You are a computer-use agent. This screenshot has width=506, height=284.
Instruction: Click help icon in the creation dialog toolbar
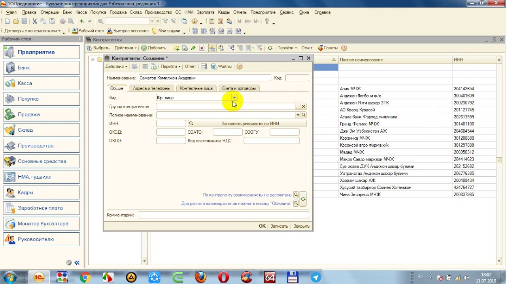pos(240,67)
